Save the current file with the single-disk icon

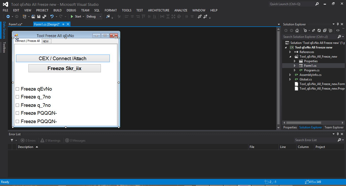point(39,16)
